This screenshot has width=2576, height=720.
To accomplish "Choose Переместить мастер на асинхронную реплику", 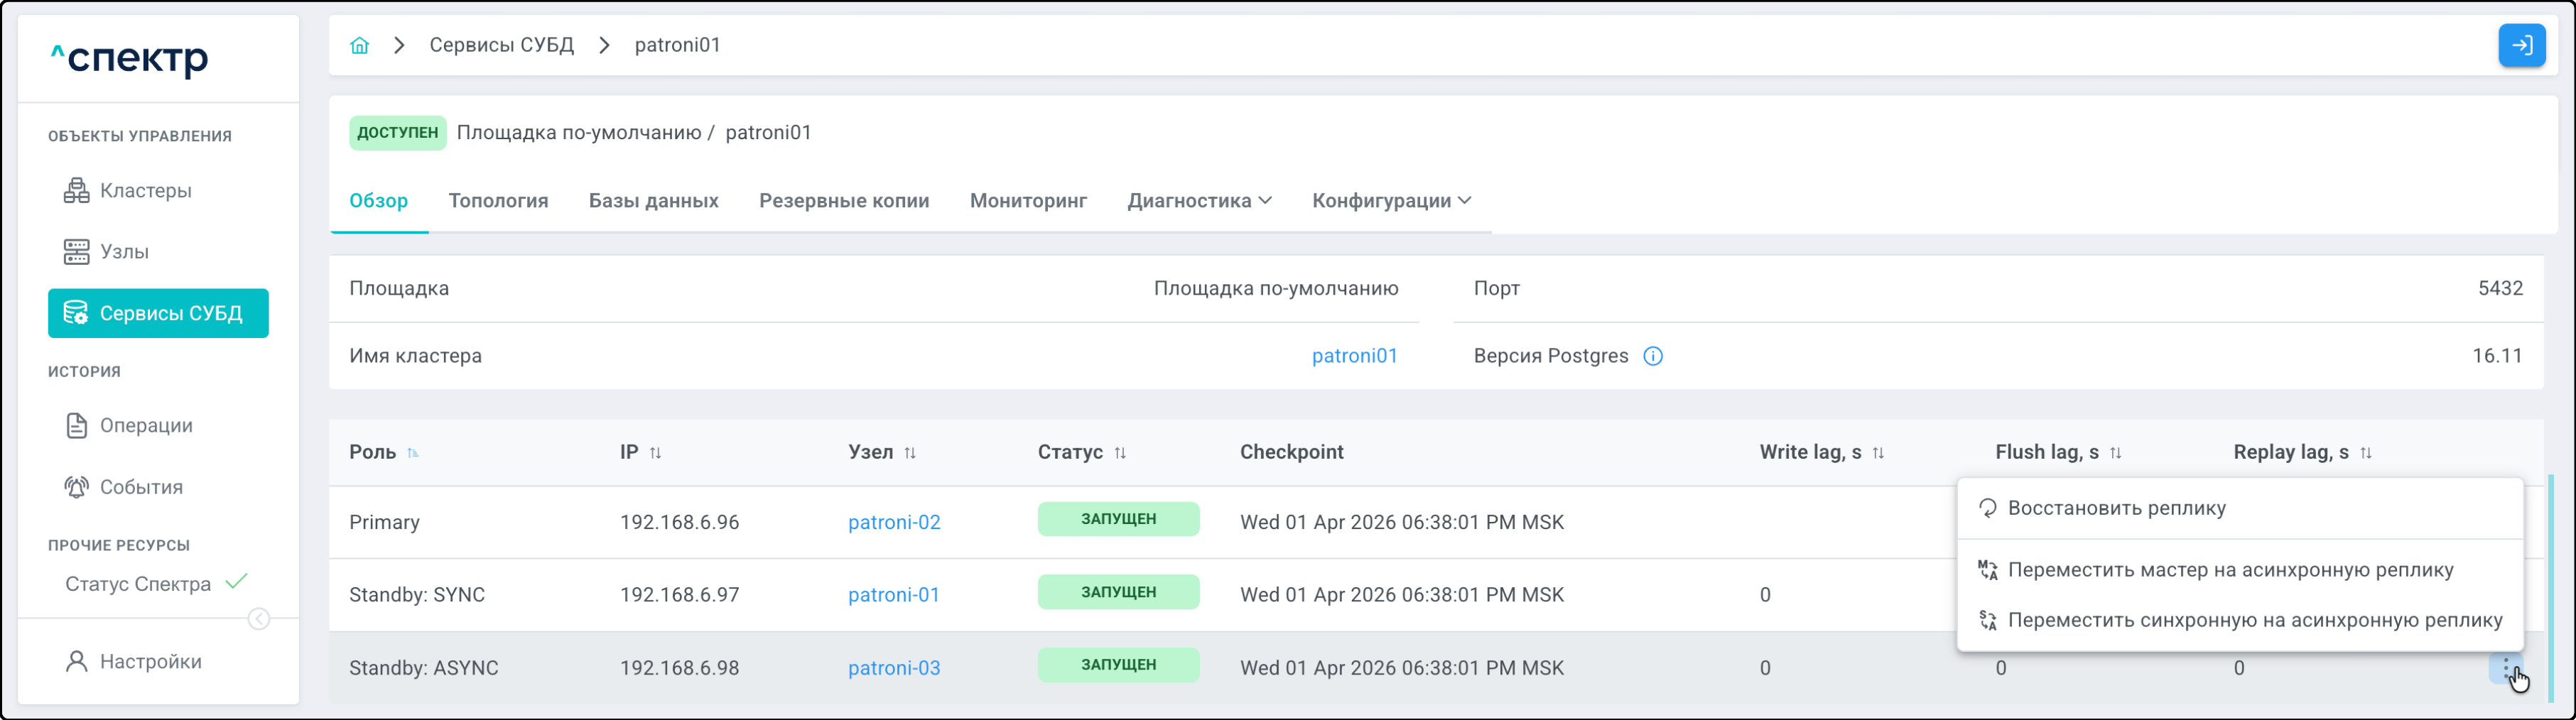I will click(2230, 570).
